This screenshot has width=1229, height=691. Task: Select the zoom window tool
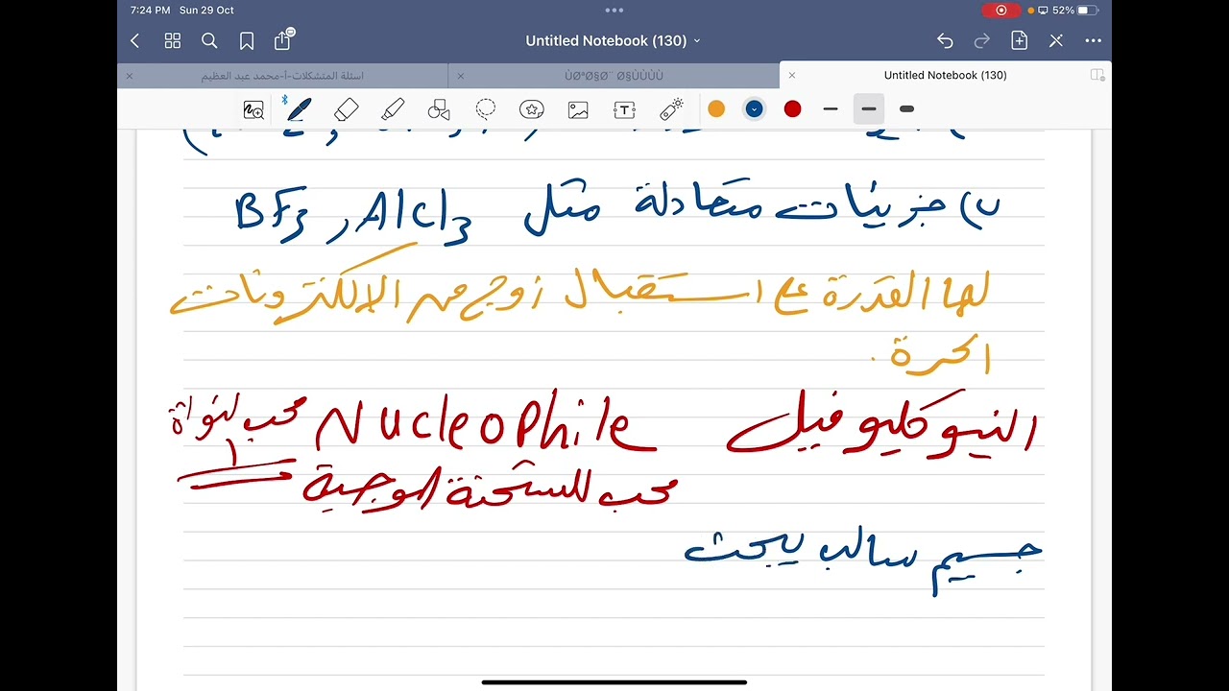pos(253,109)
